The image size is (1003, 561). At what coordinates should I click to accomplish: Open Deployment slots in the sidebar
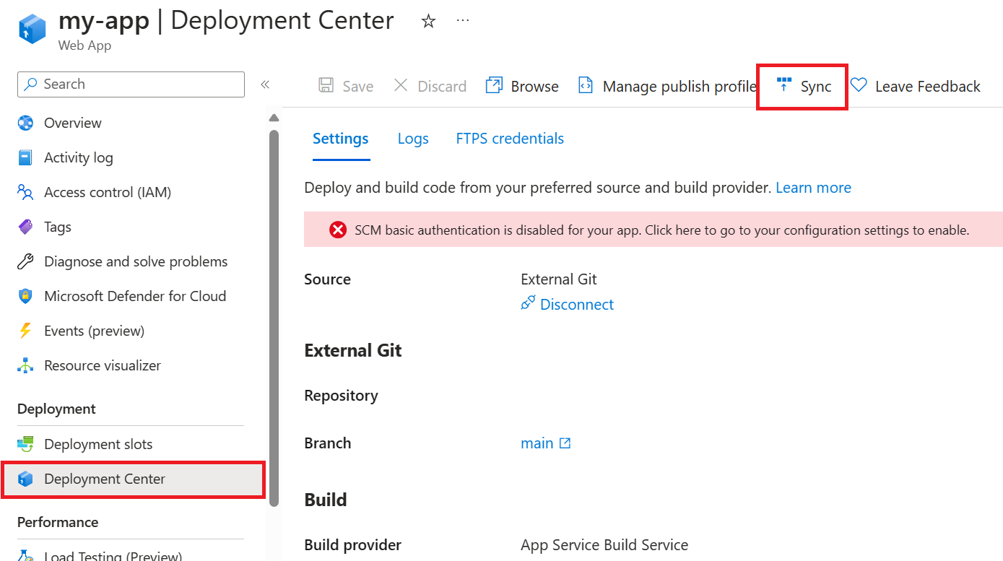click(x=98, y=444)
